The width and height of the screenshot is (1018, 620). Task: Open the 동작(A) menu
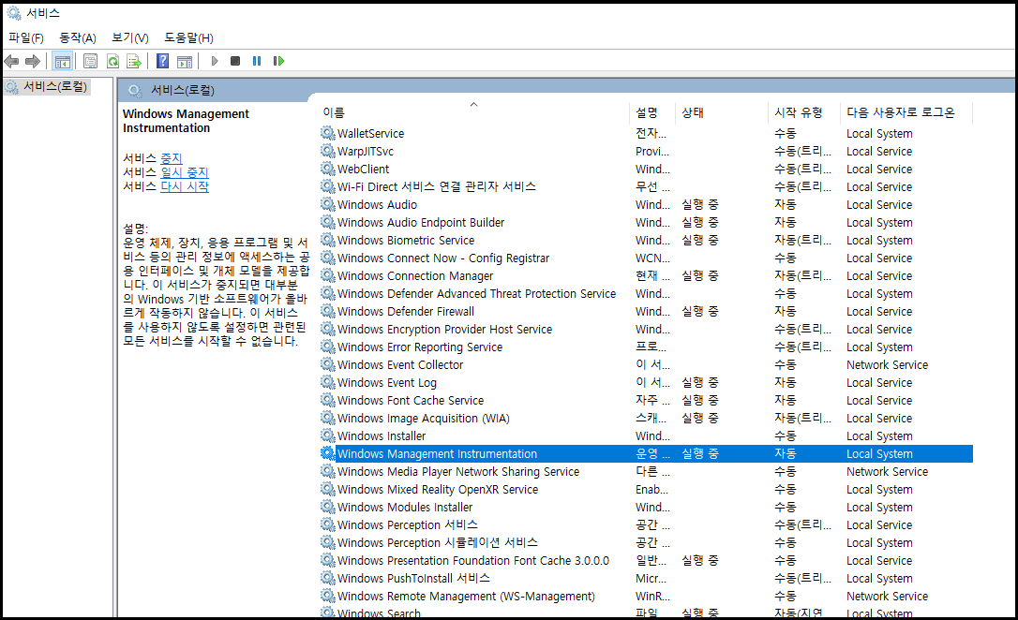pyautogui.click(x=78, y=37)
